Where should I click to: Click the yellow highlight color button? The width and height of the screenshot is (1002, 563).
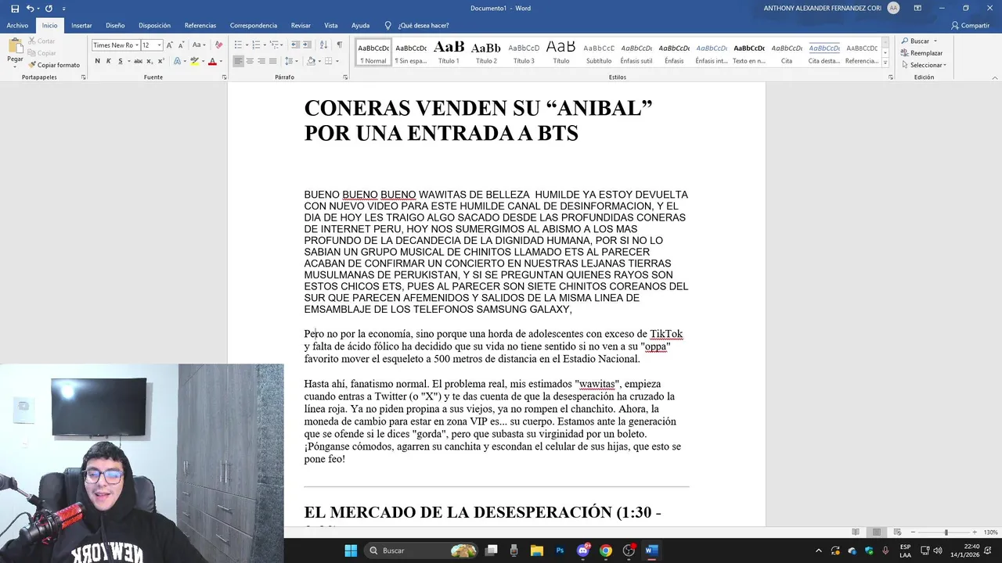click(194, 61)
